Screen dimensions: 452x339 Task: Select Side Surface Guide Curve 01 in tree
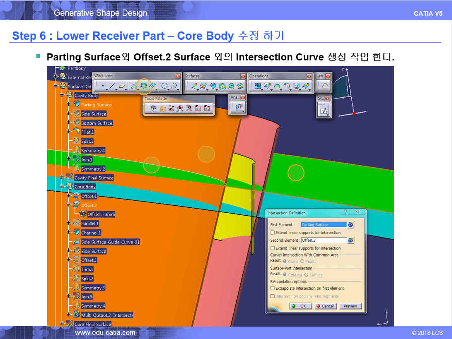(110, 242)
